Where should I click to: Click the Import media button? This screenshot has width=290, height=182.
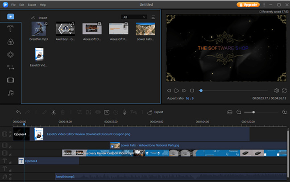click(x=39, y=18)
